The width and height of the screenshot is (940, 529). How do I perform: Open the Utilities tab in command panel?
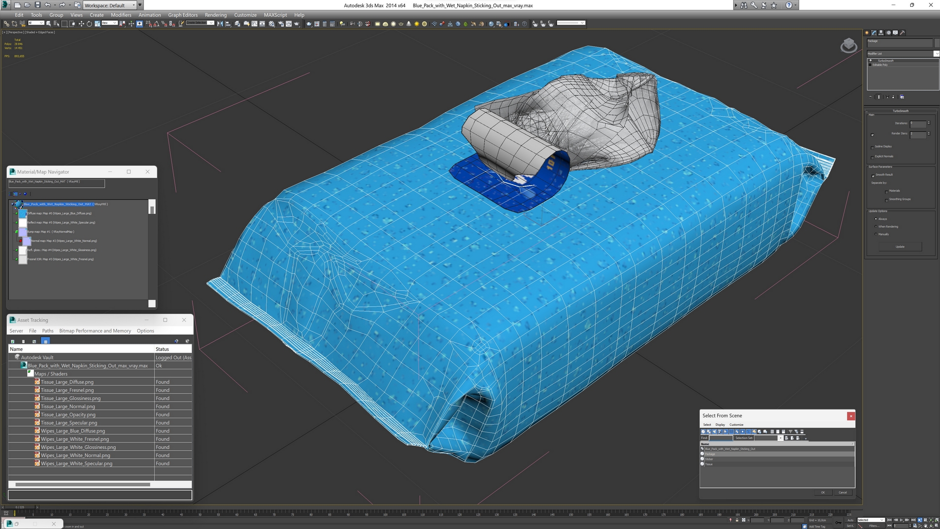[902, 33]
